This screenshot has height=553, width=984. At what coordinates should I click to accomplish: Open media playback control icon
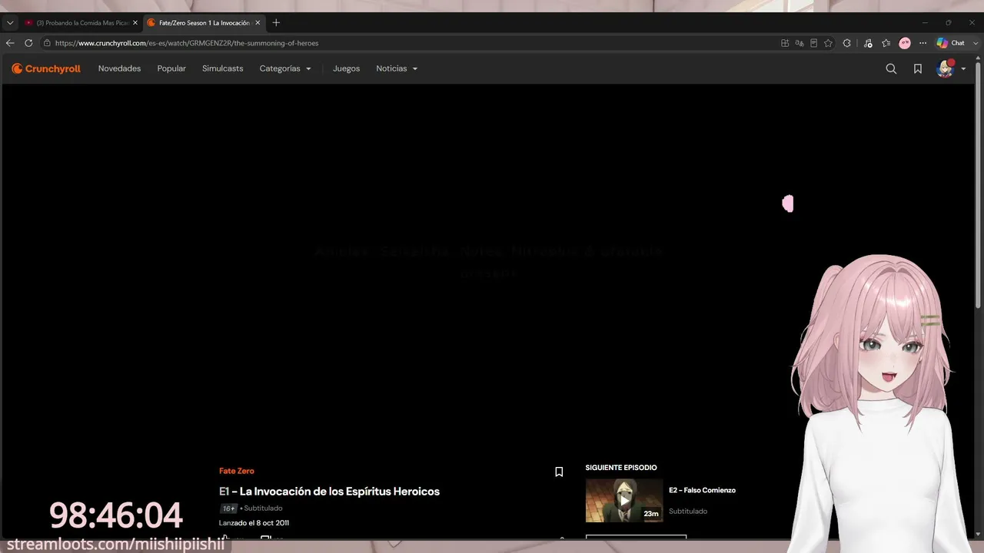point(868,43)
